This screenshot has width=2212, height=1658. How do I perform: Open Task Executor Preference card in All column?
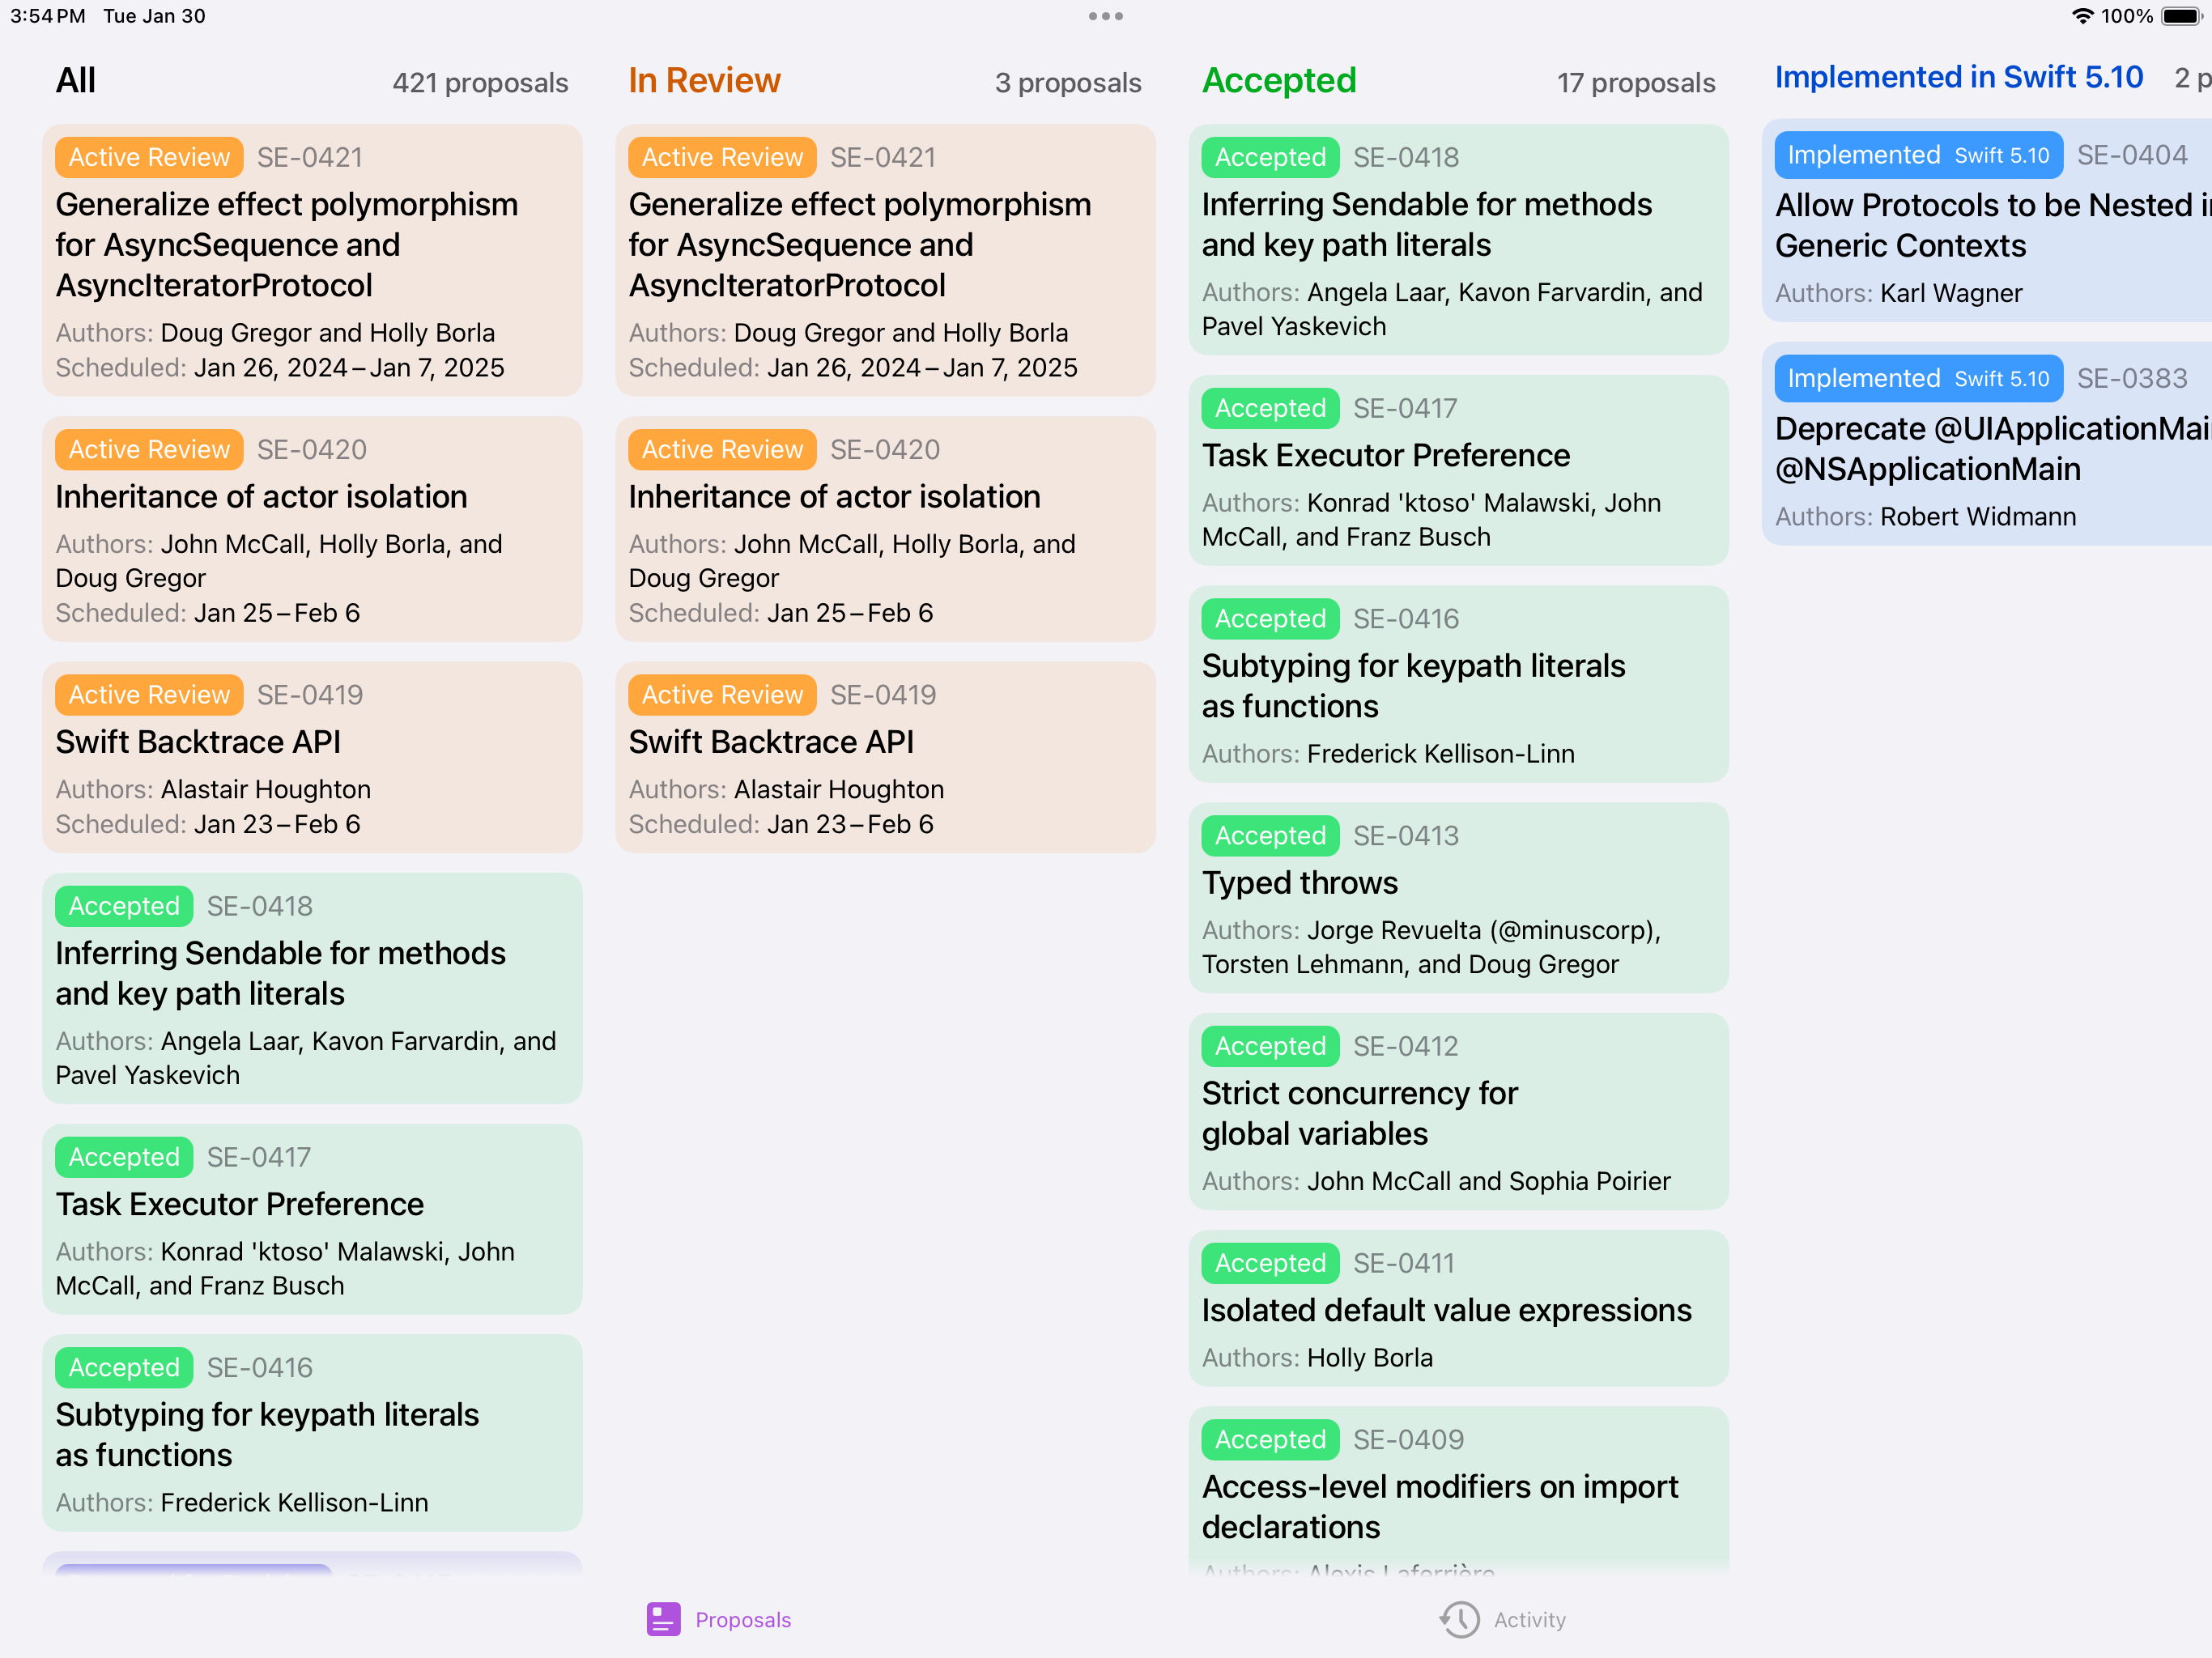(312, 1219)
